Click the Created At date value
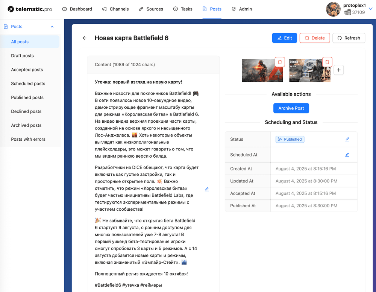 tap(305, 169)
